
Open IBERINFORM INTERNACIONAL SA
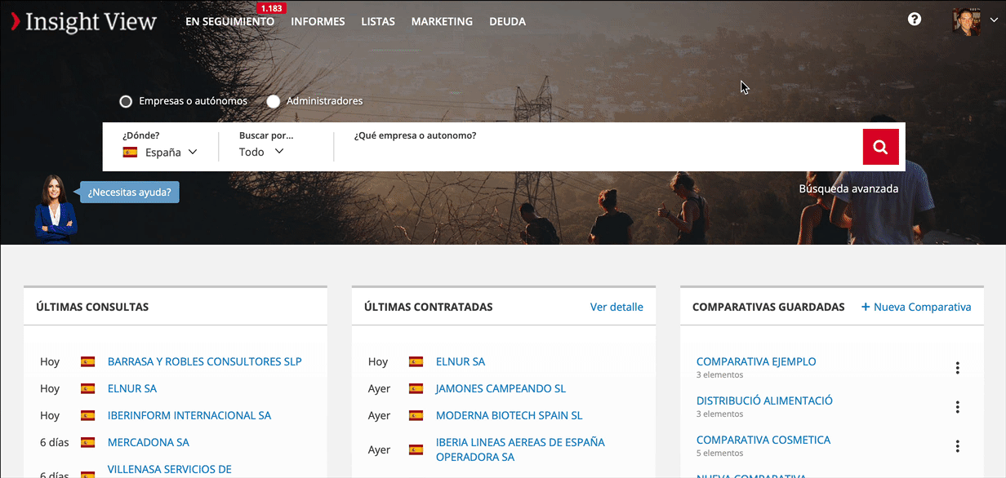[189, 415]
